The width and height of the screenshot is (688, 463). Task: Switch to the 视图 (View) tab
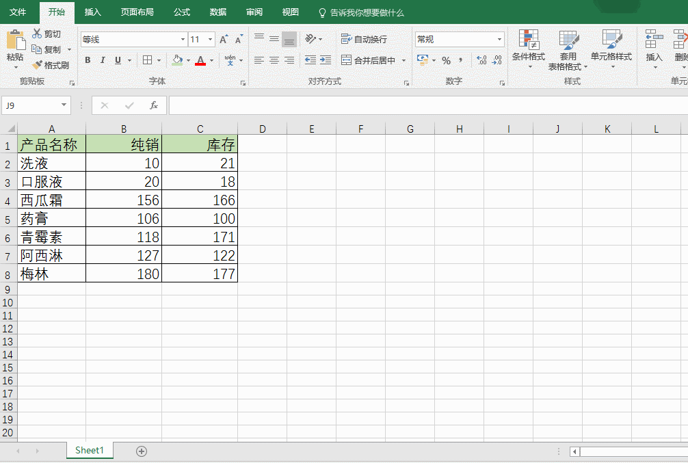(290, 12)
